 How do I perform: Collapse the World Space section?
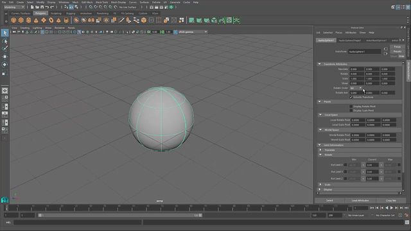point(320,130)
